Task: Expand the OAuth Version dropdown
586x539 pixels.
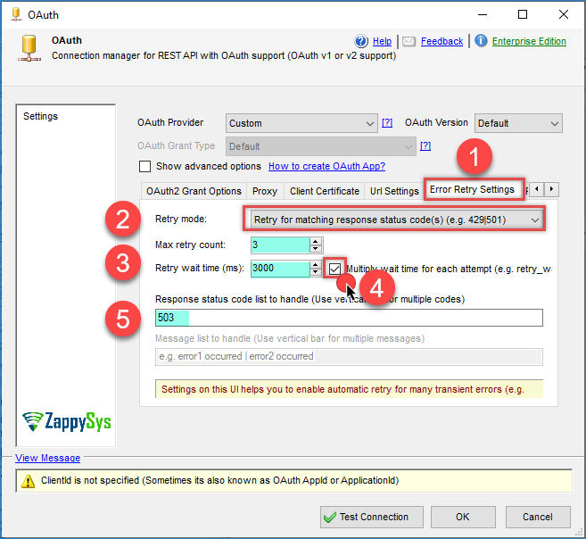Action: [517, 123]
